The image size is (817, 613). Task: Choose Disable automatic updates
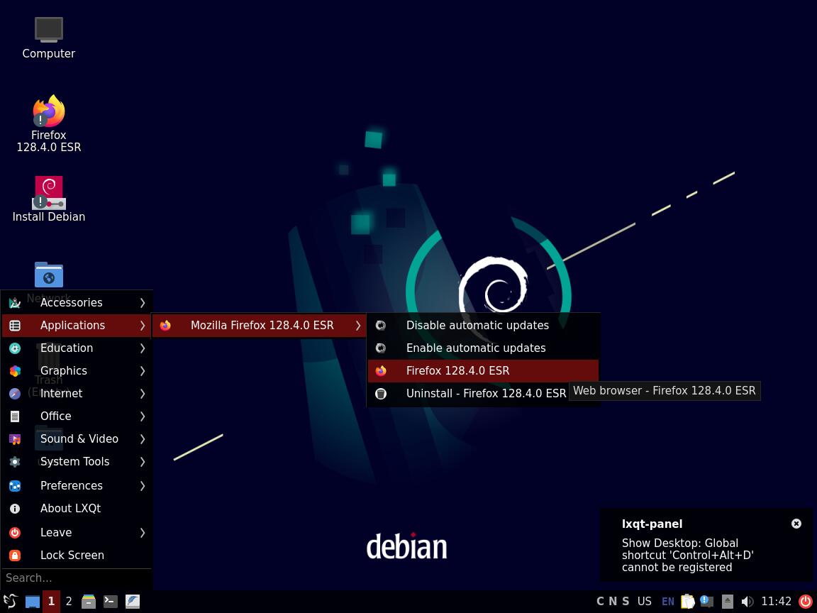483,325
